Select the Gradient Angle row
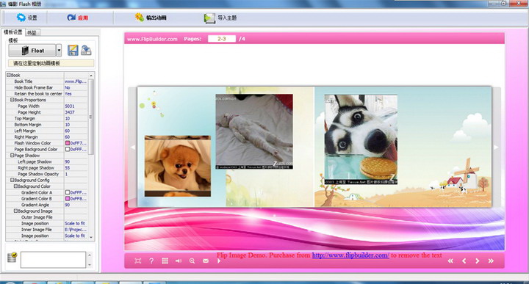529x284 pixels. click(x=47, y=205)
